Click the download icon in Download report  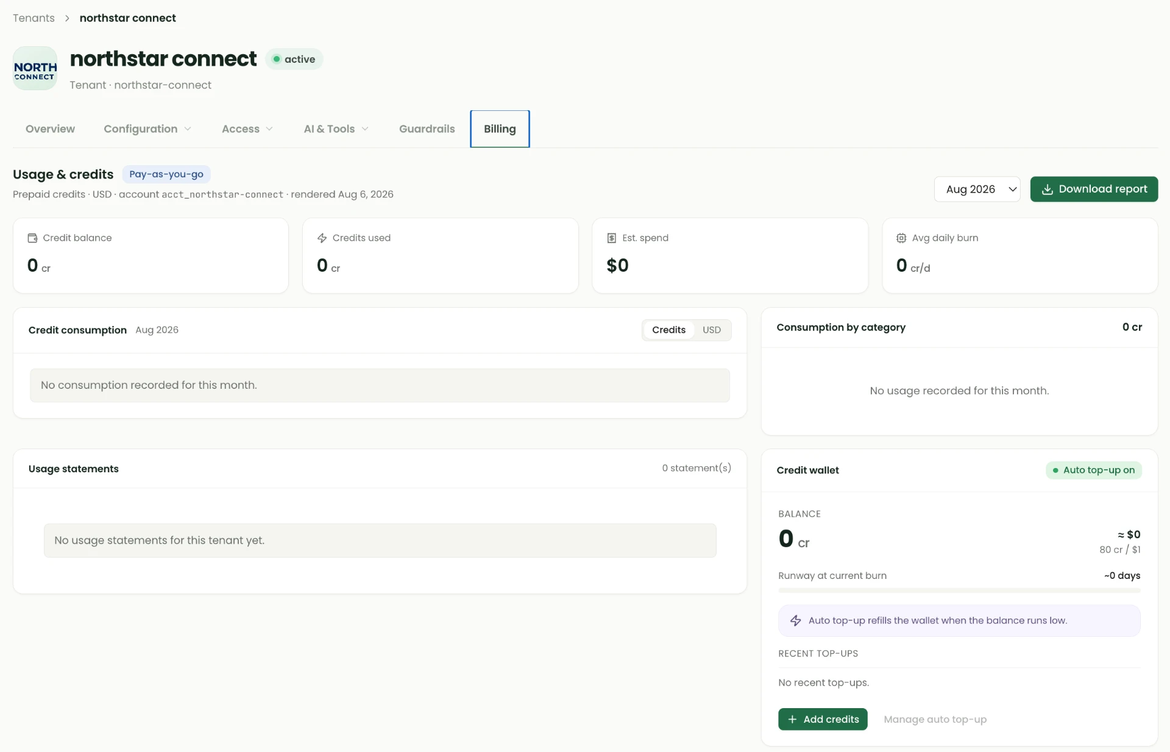1048,190
